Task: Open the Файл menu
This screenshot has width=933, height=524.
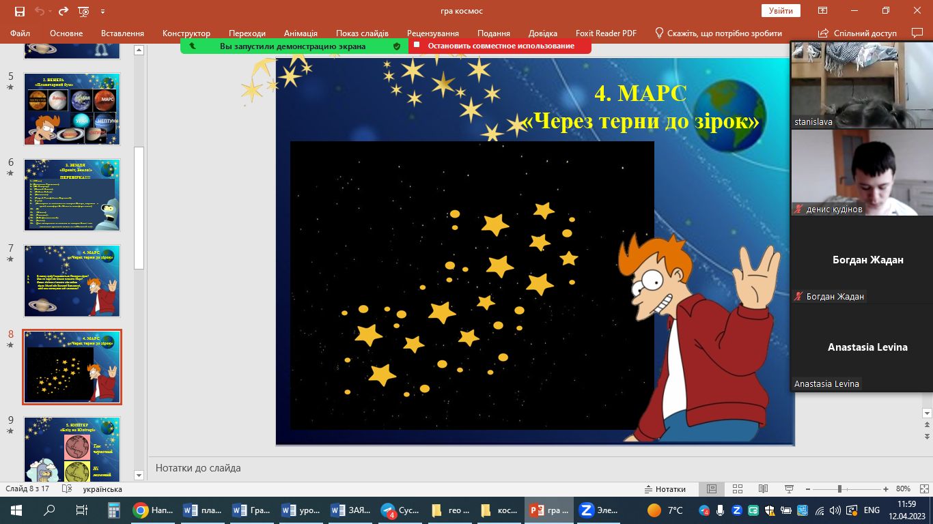Action: click(x=20, y=33)
